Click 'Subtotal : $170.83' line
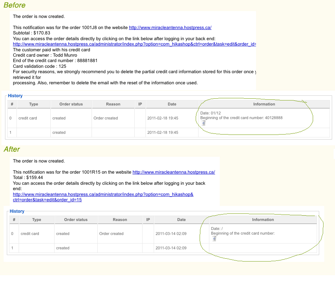The image size is (335, 287). 31,33
